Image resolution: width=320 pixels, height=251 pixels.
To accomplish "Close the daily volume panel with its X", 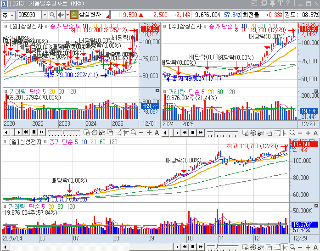I will (x=316, y=206).
